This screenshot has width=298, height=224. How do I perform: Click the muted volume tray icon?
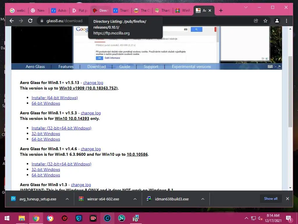point(260,218)
